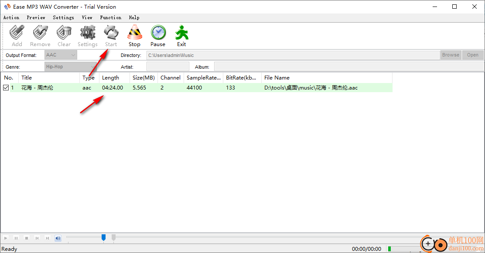Click the Artist input field

168,67
